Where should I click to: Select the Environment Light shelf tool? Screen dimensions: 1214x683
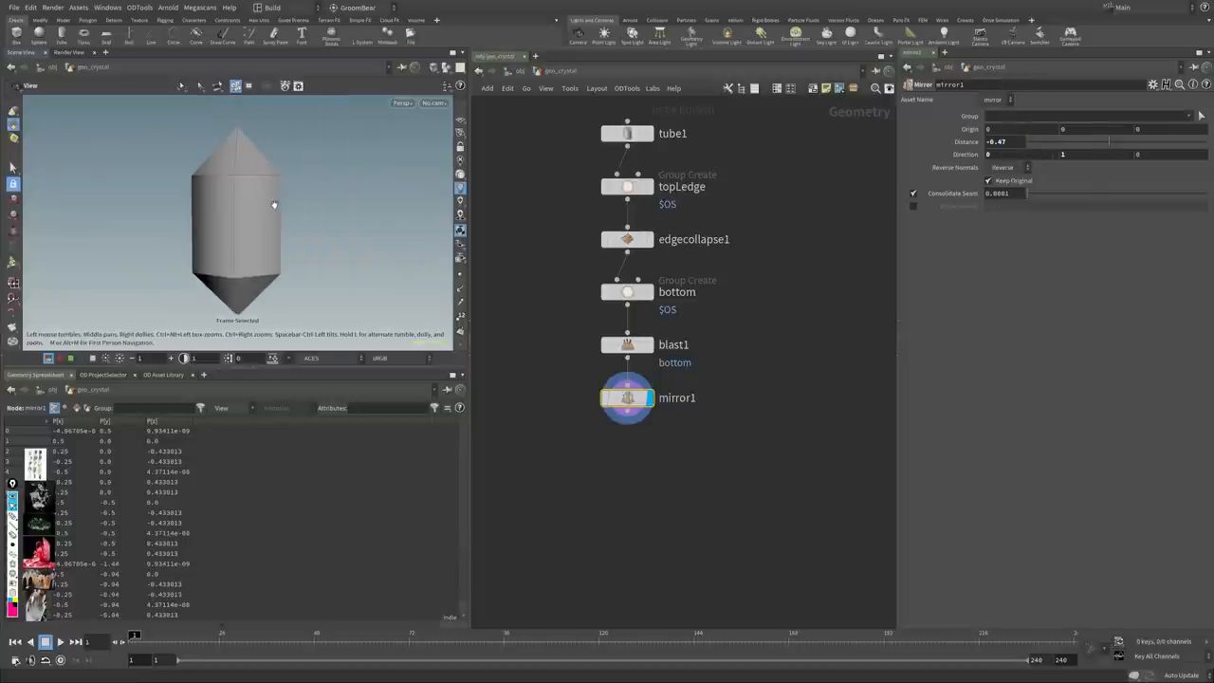click(795, 36)
